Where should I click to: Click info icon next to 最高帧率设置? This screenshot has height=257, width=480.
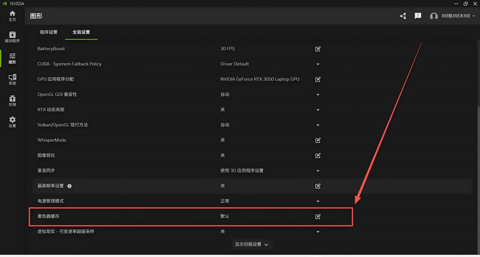click(x=69, y=186)
